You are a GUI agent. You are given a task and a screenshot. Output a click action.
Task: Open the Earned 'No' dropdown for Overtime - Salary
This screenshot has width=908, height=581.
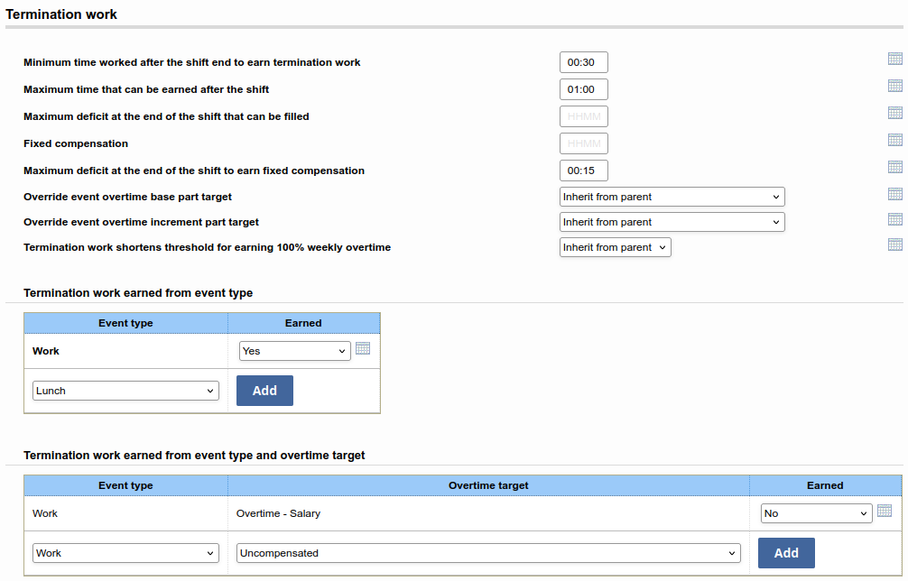point(816,513)
